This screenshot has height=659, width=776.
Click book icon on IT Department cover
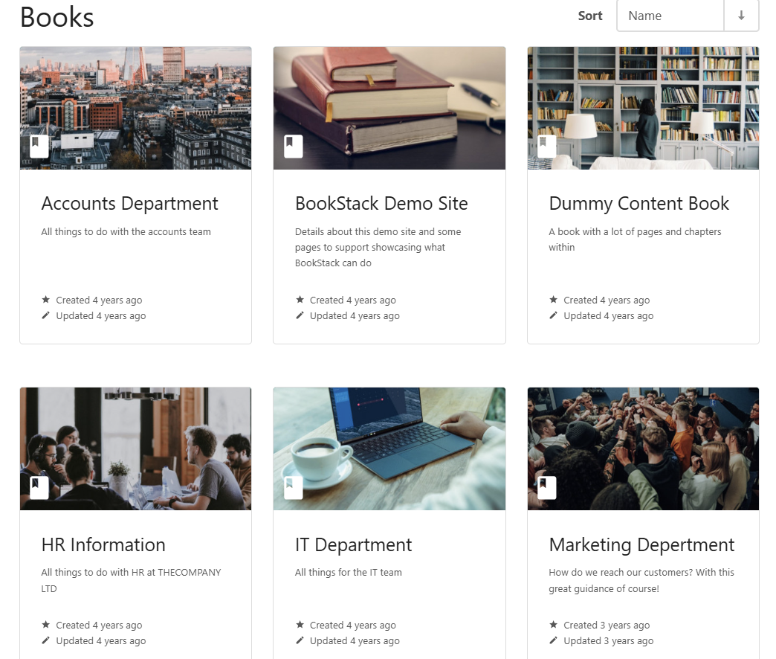tap(293, 487)
